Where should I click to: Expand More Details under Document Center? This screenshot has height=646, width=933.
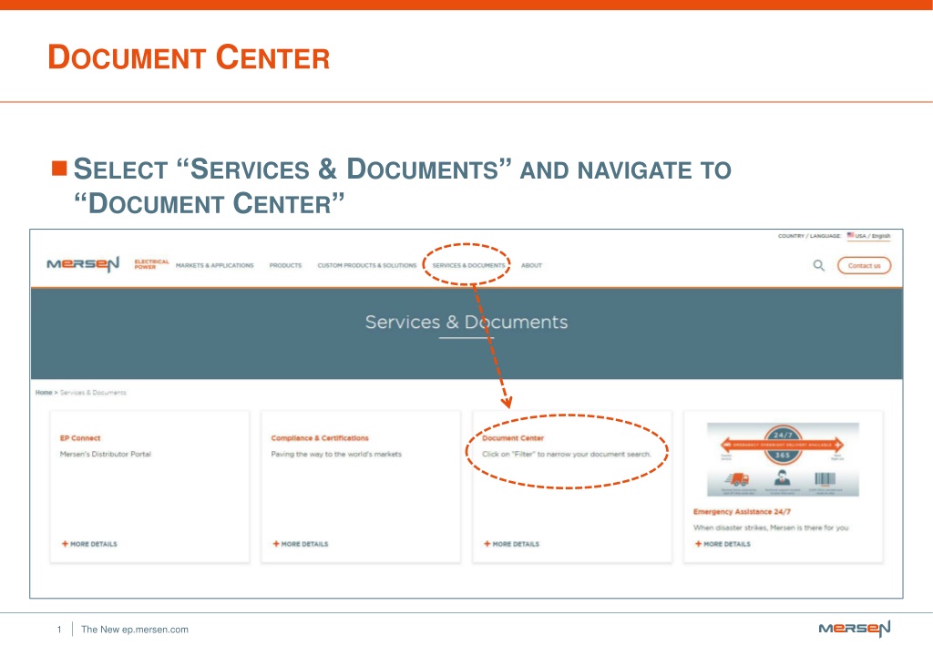[512, 544]
